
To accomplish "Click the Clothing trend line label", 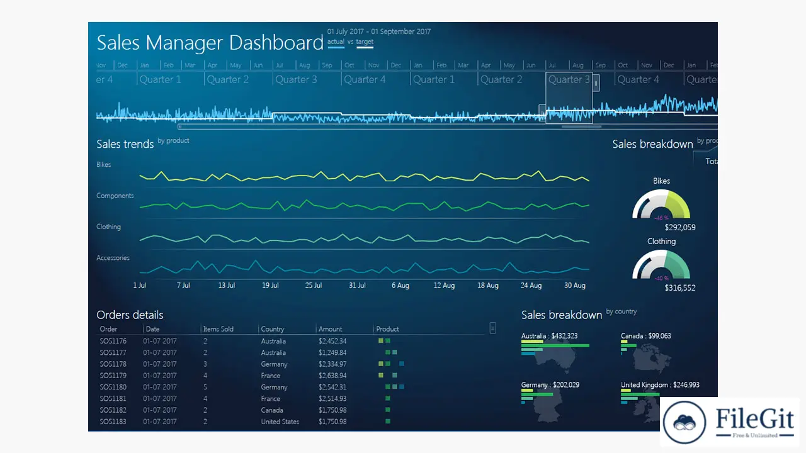I will click(x=108, y=227).
